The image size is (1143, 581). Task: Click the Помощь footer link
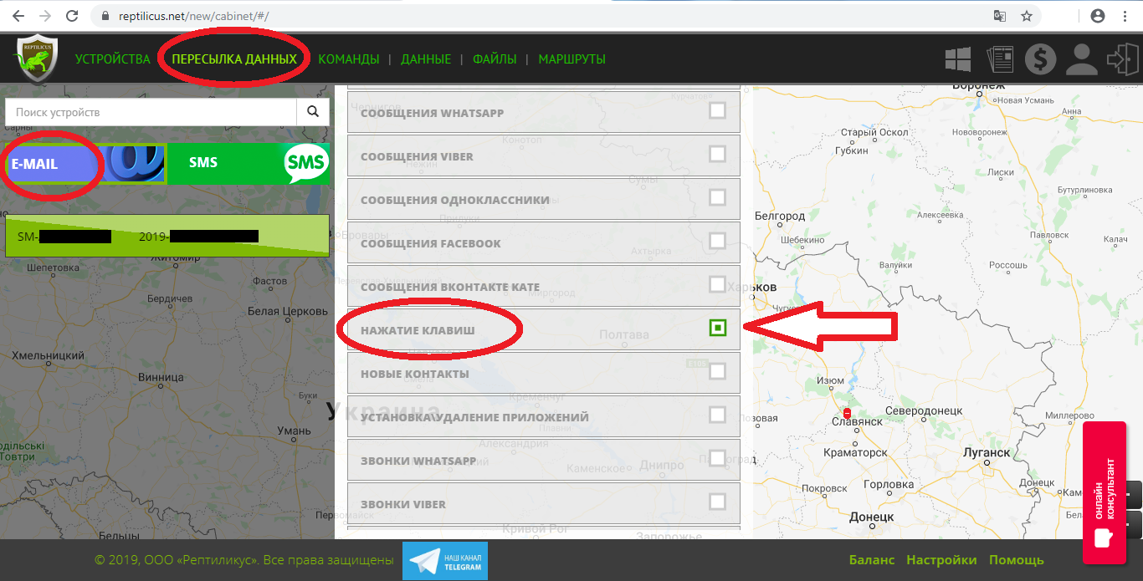pos(1016,560)
